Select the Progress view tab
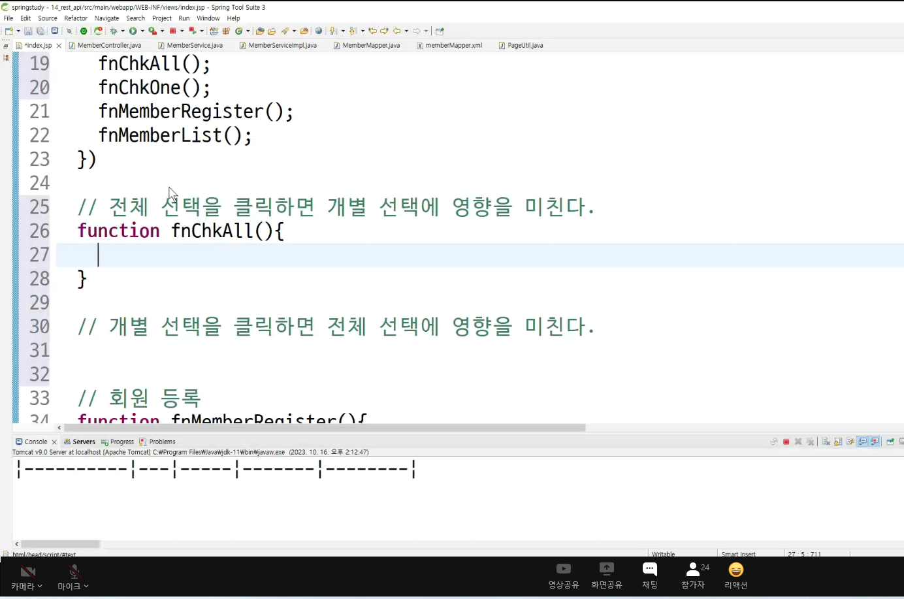The image size is (904, 599). 118,442
